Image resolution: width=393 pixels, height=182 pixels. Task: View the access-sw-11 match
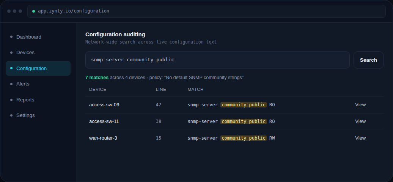(360, 121)
